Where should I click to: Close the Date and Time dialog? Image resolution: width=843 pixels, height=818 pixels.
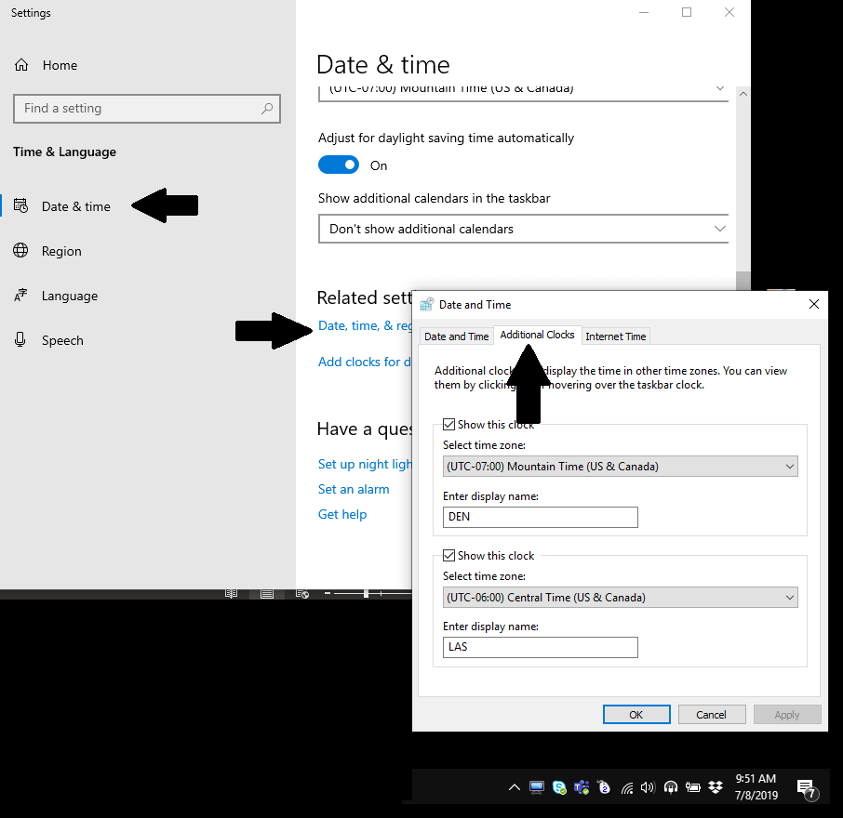[814, 305]
